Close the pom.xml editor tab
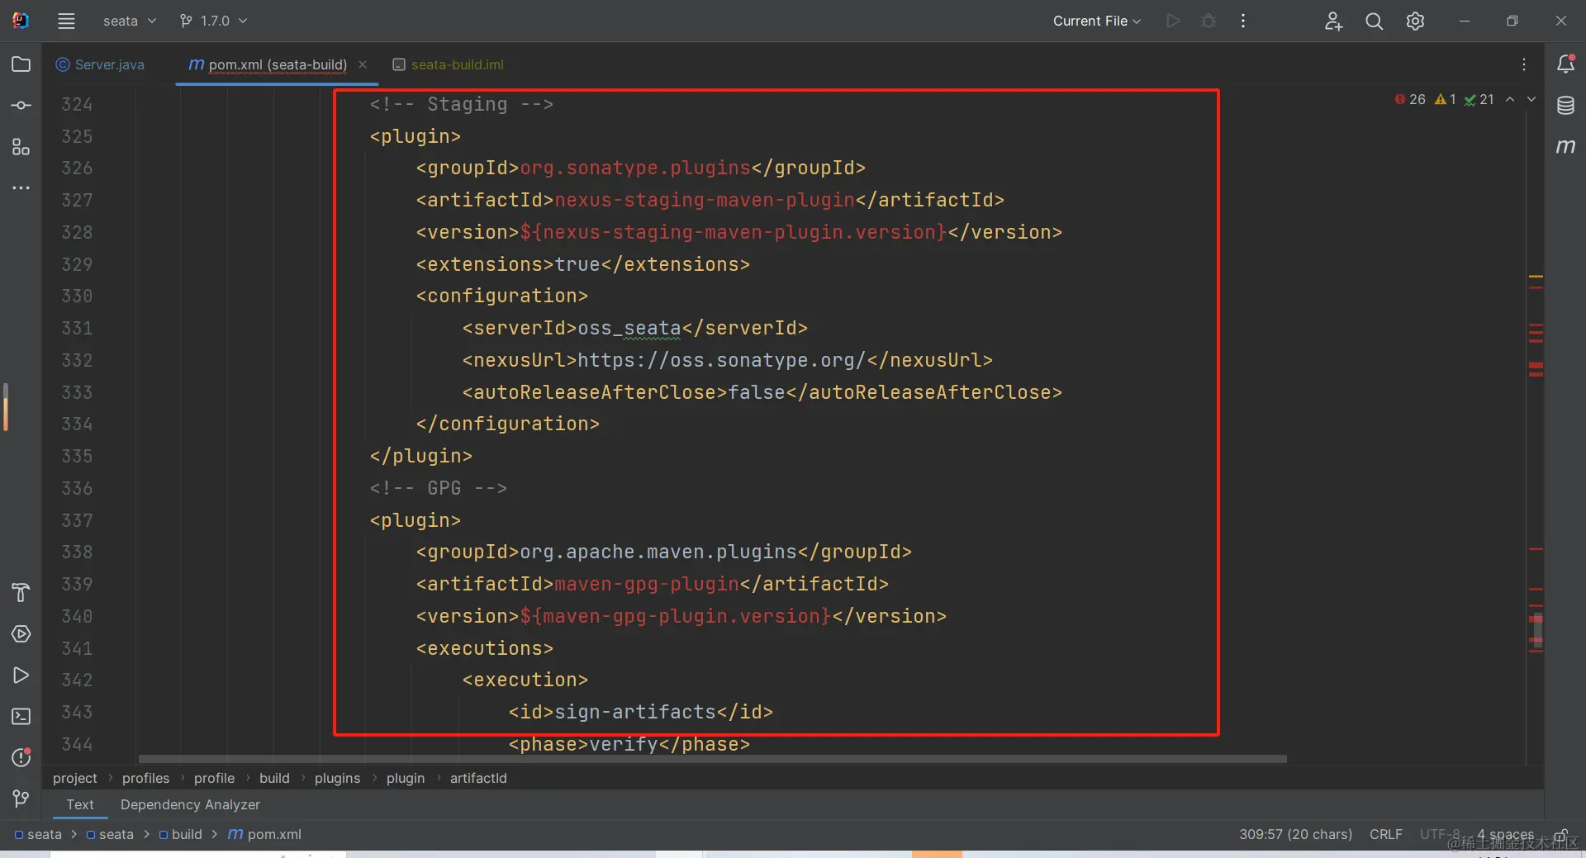The width and height of the screenshot is (1586, 858). tap(363, 64)
